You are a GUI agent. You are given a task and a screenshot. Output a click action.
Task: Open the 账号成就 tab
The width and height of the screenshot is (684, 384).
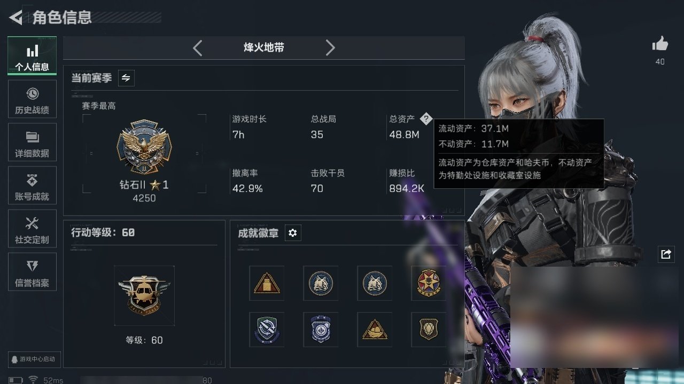(x=32, y=186)
